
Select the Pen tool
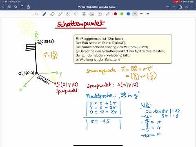pos(44,14)
